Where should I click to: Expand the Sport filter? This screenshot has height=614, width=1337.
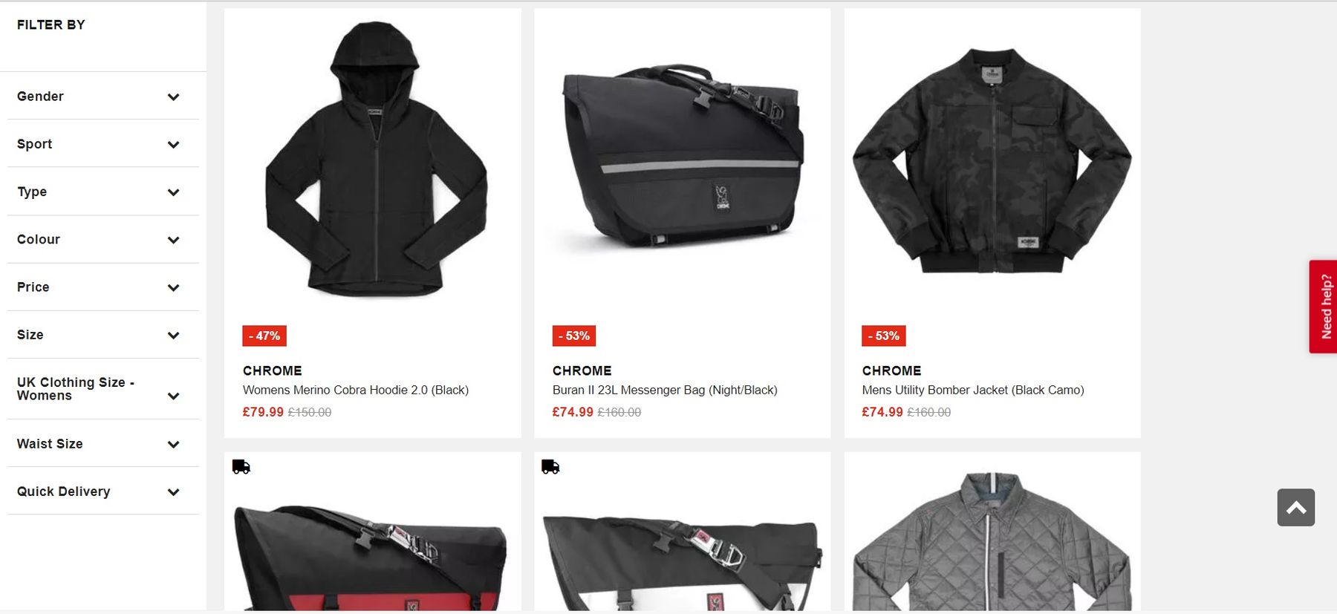click(x=103, y=144)
